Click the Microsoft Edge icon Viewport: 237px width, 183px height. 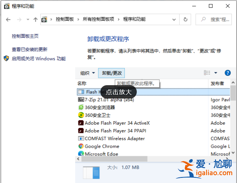81,154
